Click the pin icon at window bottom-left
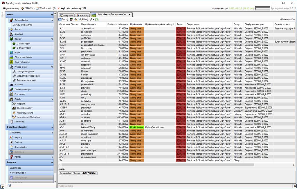 2,187
